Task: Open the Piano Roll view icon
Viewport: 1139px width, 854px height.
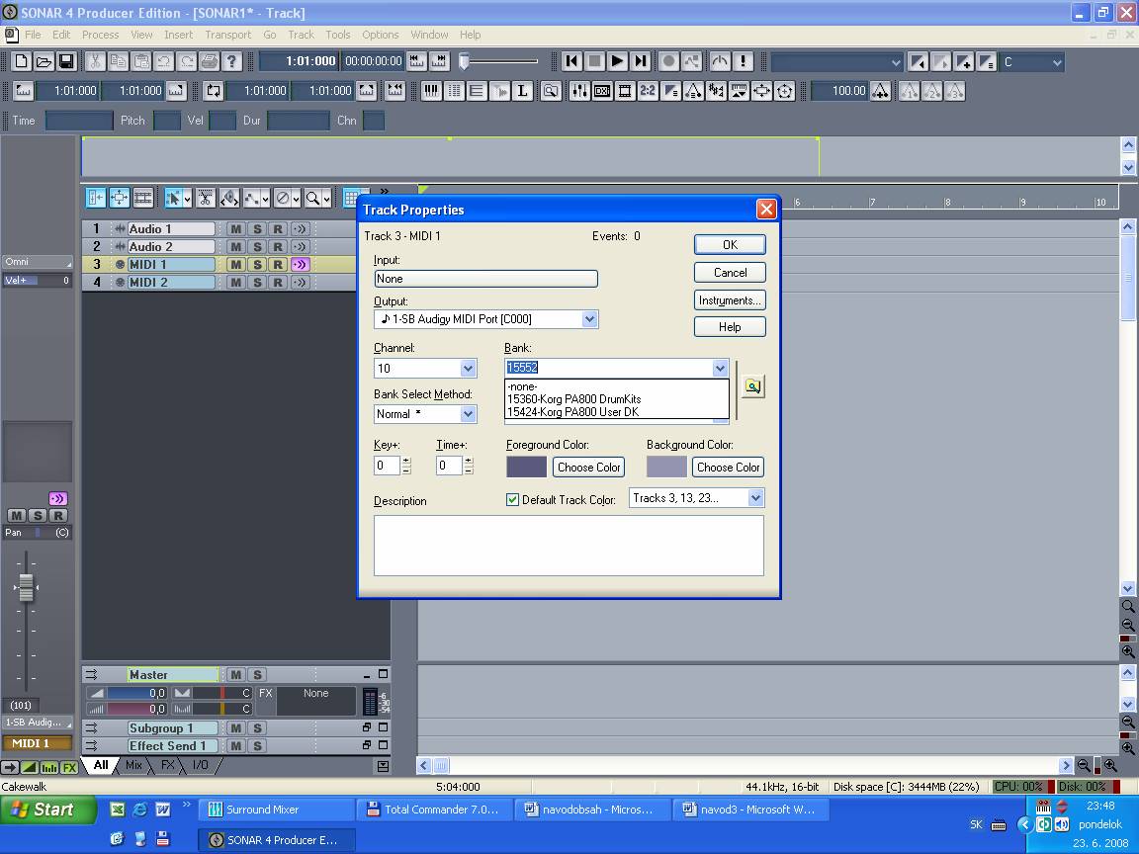Action: [431, 91]
